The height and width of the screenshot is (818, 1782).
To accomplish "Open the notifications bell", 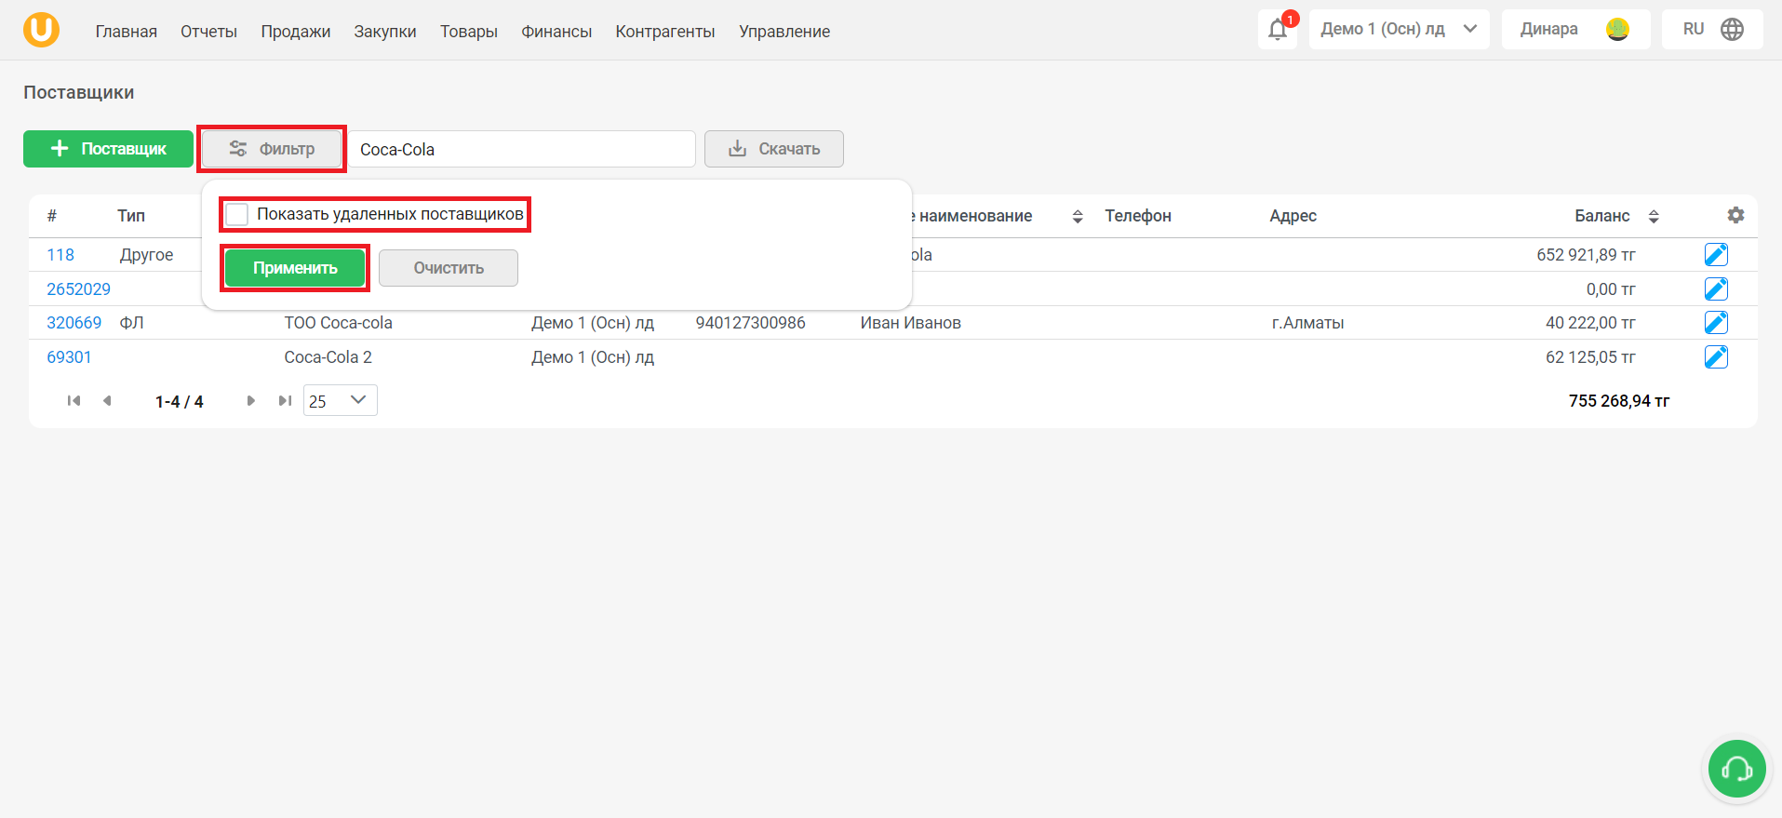I will pos(1278,30).
